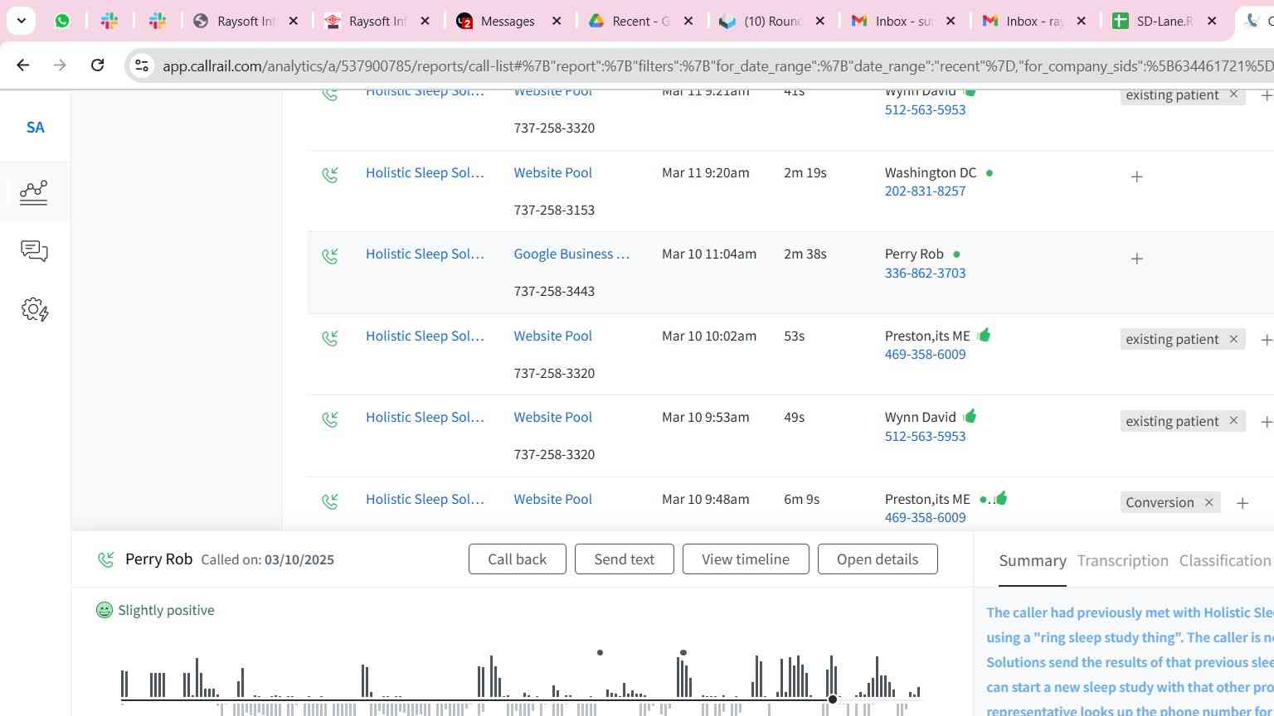The height and width of the screenshot is (716, 1274).
Task: Switch to the Transcription tab
Action: [x=1122, y=561]
